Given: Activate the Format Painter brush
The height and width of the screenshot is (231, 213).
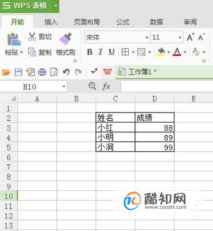Looking at the screenshot, I should tap(66, 38).
